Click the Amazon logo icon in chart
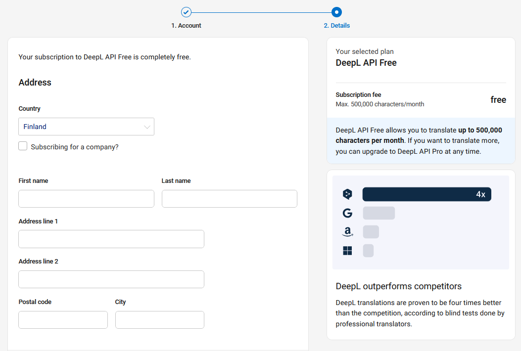The image size is (521, 351). (x=347, y=232)
